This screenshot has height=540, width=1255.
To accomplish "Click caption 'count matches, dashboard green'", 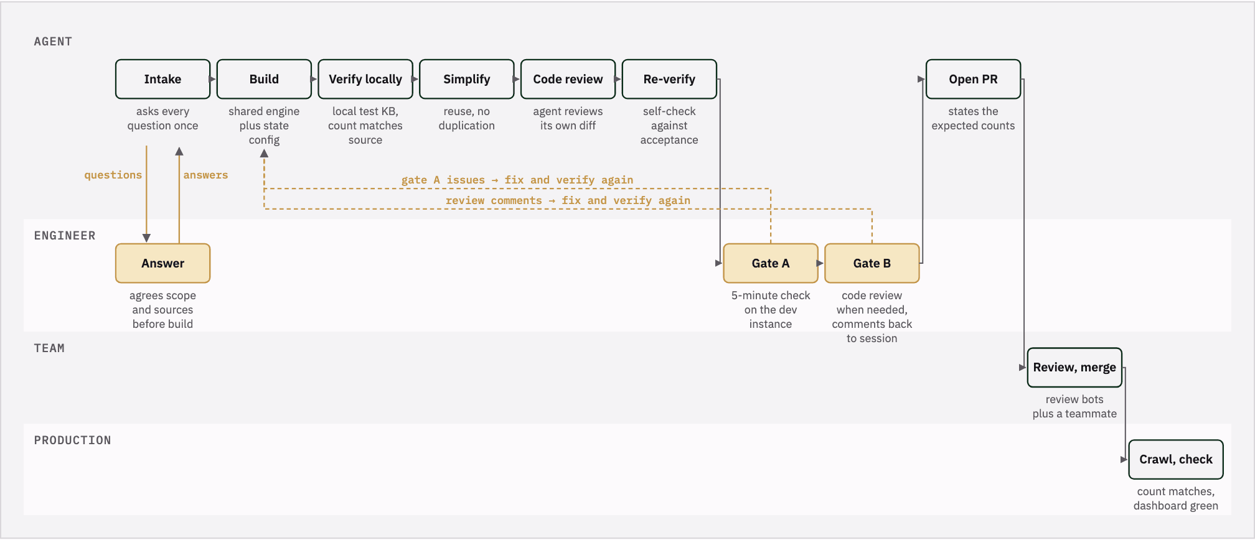I will coord(1176,498).
